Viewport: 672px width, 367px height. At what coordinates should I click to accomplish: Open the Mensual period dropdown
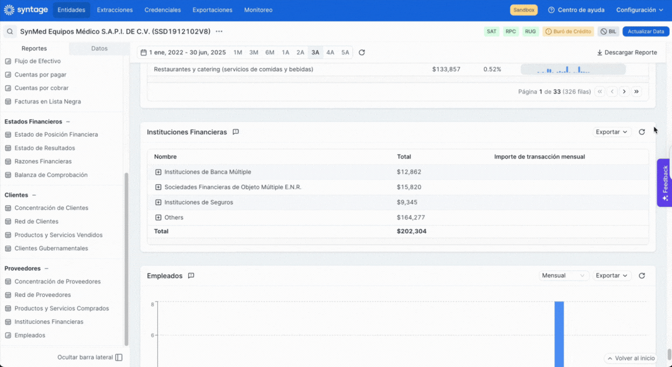[563, 276]
